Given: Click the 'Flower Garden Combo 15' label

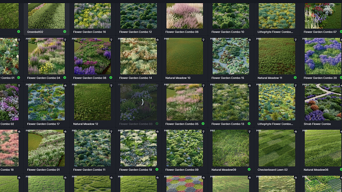Looking at the screenshot, I should pos(228,78).
